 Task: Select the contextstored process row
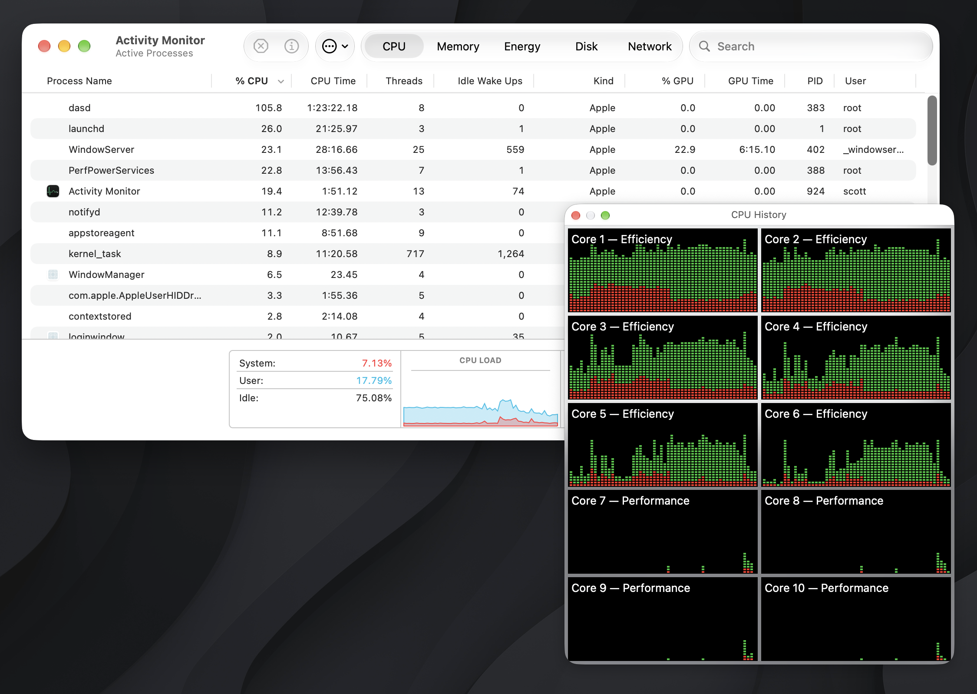click(x=297, y=316)
